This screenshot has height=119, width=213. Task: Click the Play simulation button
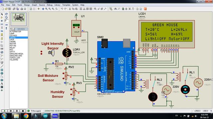[4, 111]
